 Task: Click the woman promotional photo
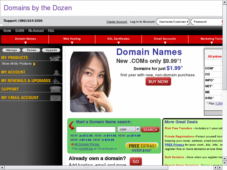pyautogui.click(x=91, y=82)
